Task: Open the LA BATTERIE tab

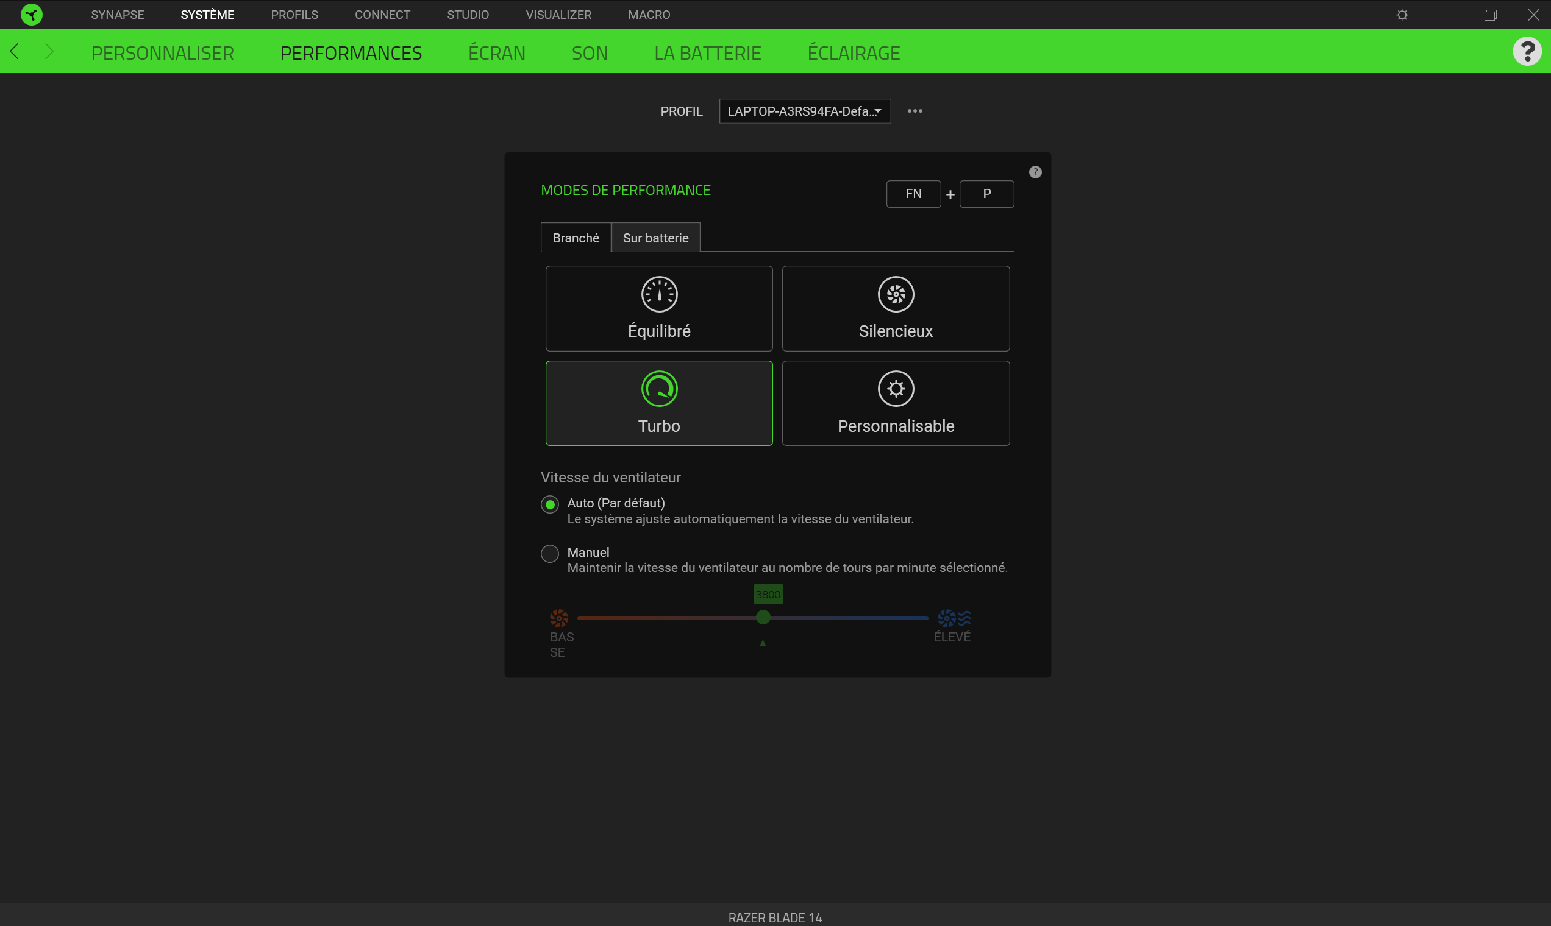Action: tap(707, 52)
